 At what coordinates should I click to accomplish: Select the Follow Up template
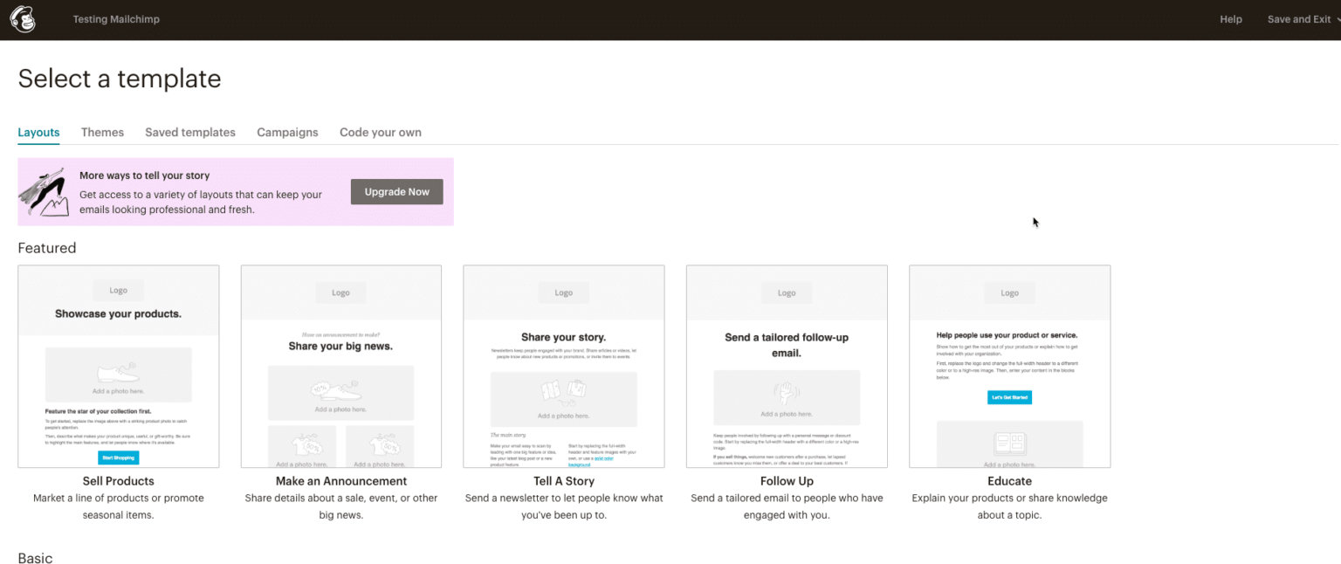pyautogui.click(x=786, y=366)
